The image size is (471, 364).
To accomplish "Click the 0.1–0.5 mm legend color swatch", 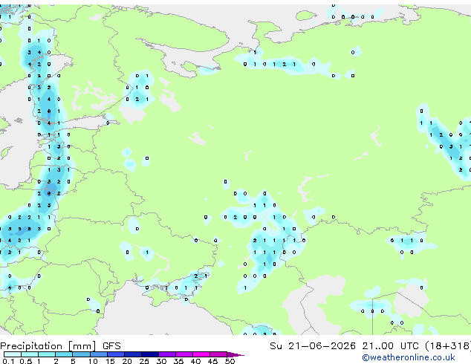I will [x=13, y=354].
